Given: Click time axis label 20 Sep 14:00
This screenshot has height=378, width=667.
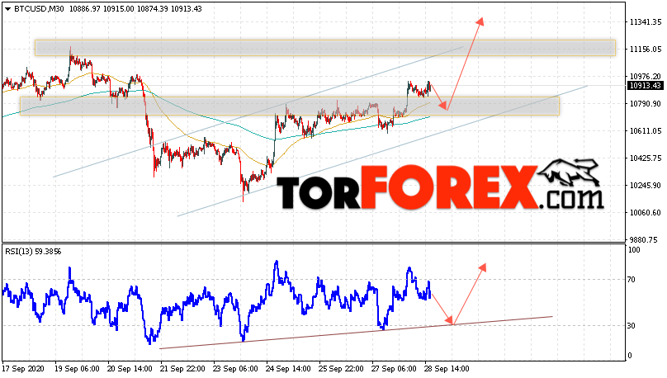Looking at the screenshot, I should [x=130, y=369].
